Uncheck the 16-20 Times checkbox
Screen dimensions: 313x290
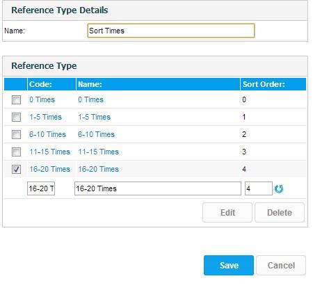coord(16,169)
